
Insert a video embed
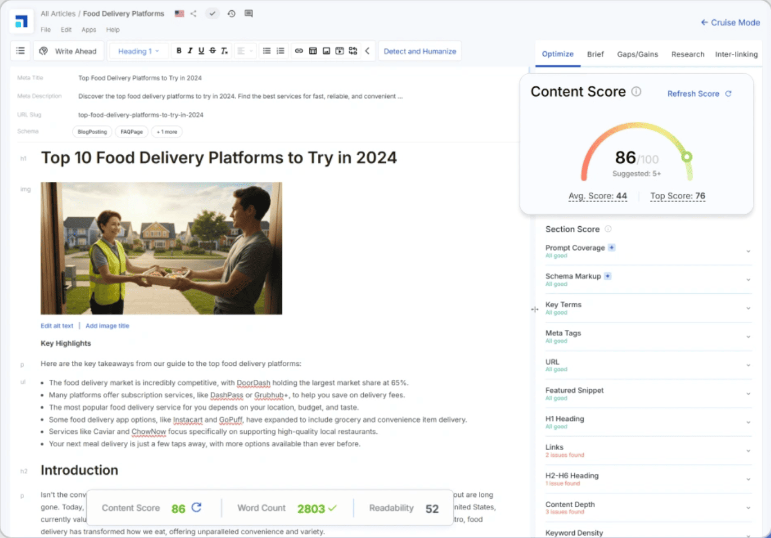click(x=340, y=51)
